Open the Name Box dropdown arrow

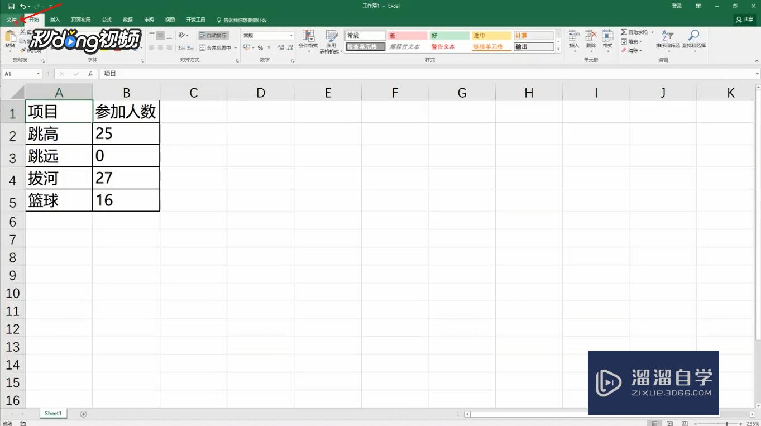39,74
